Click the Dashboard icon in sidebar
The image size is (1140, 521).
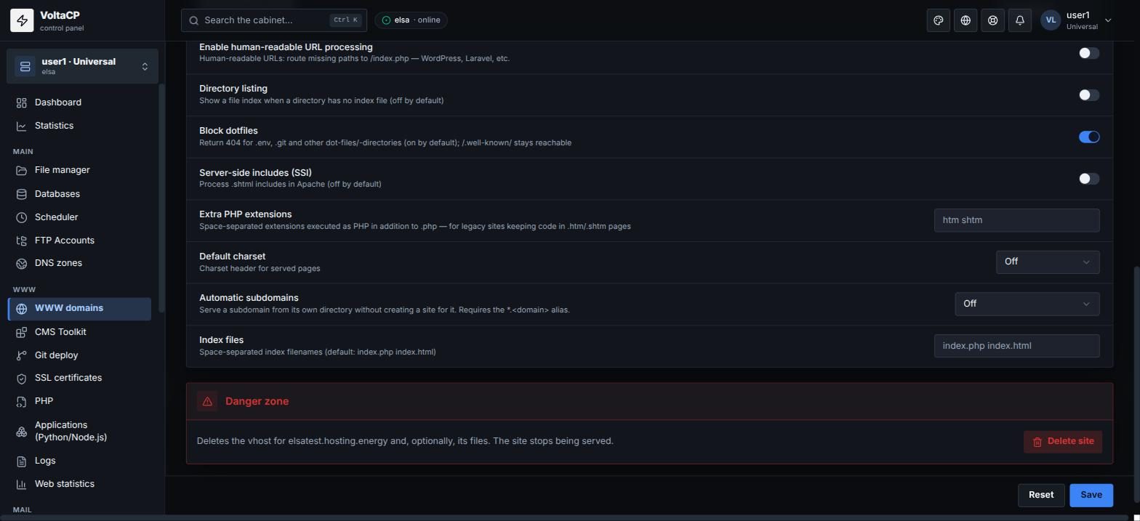coord(22,102)
